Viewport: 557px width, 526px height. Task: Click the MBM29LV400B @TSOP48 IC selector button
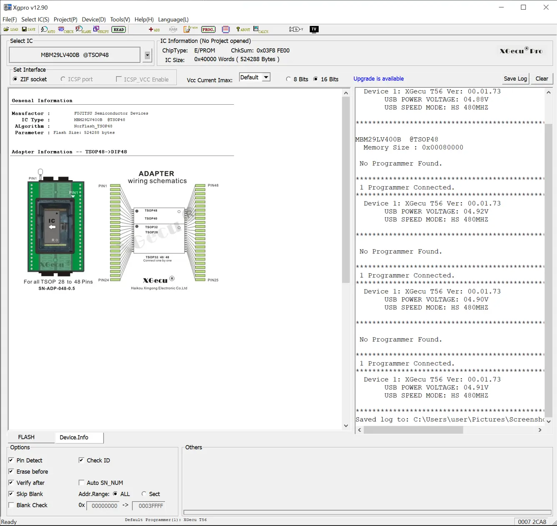tap(75, 55)
